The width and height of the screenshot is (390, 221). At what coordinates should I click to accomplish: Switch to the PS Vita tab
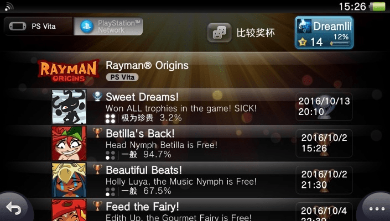click(x=38, y=26)
